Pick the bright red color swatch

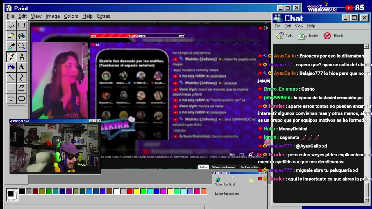click(130, 191)
